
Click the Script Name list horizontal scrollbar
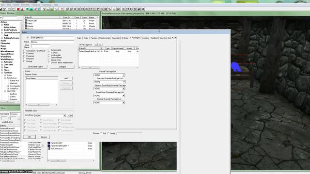tap(42, 105)
